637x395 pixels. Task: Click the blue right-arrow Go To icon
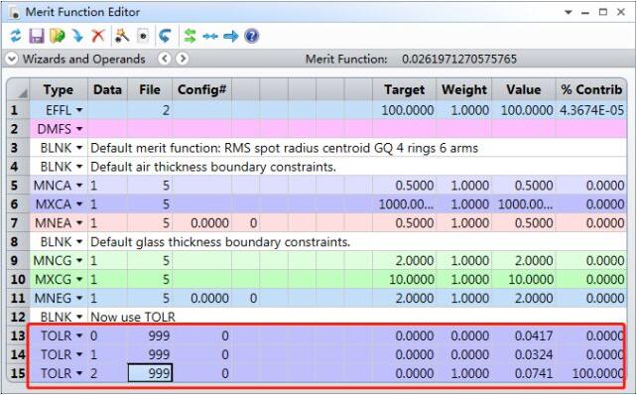point(231,36)
